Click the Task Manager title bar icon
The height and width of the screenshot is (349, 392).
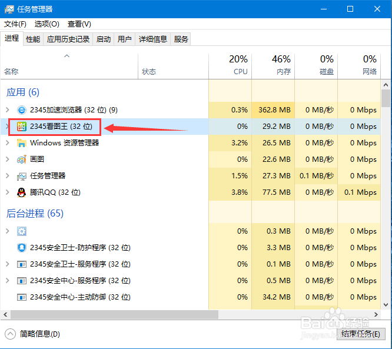[x=9, y=9]
